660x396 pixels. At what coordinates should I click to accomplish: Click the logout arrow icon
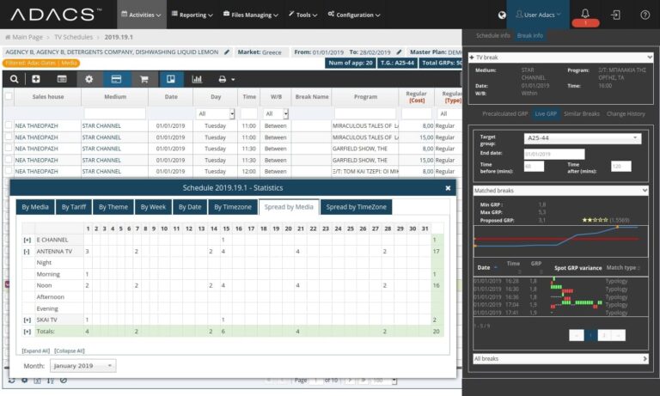[x=615, y=15]
